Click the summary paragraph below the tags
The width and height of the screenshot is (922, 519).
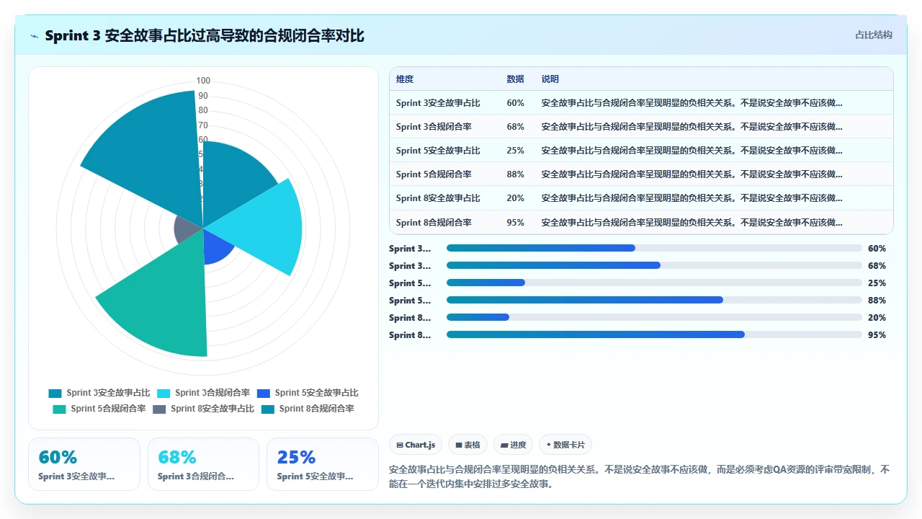pos(640,476)
